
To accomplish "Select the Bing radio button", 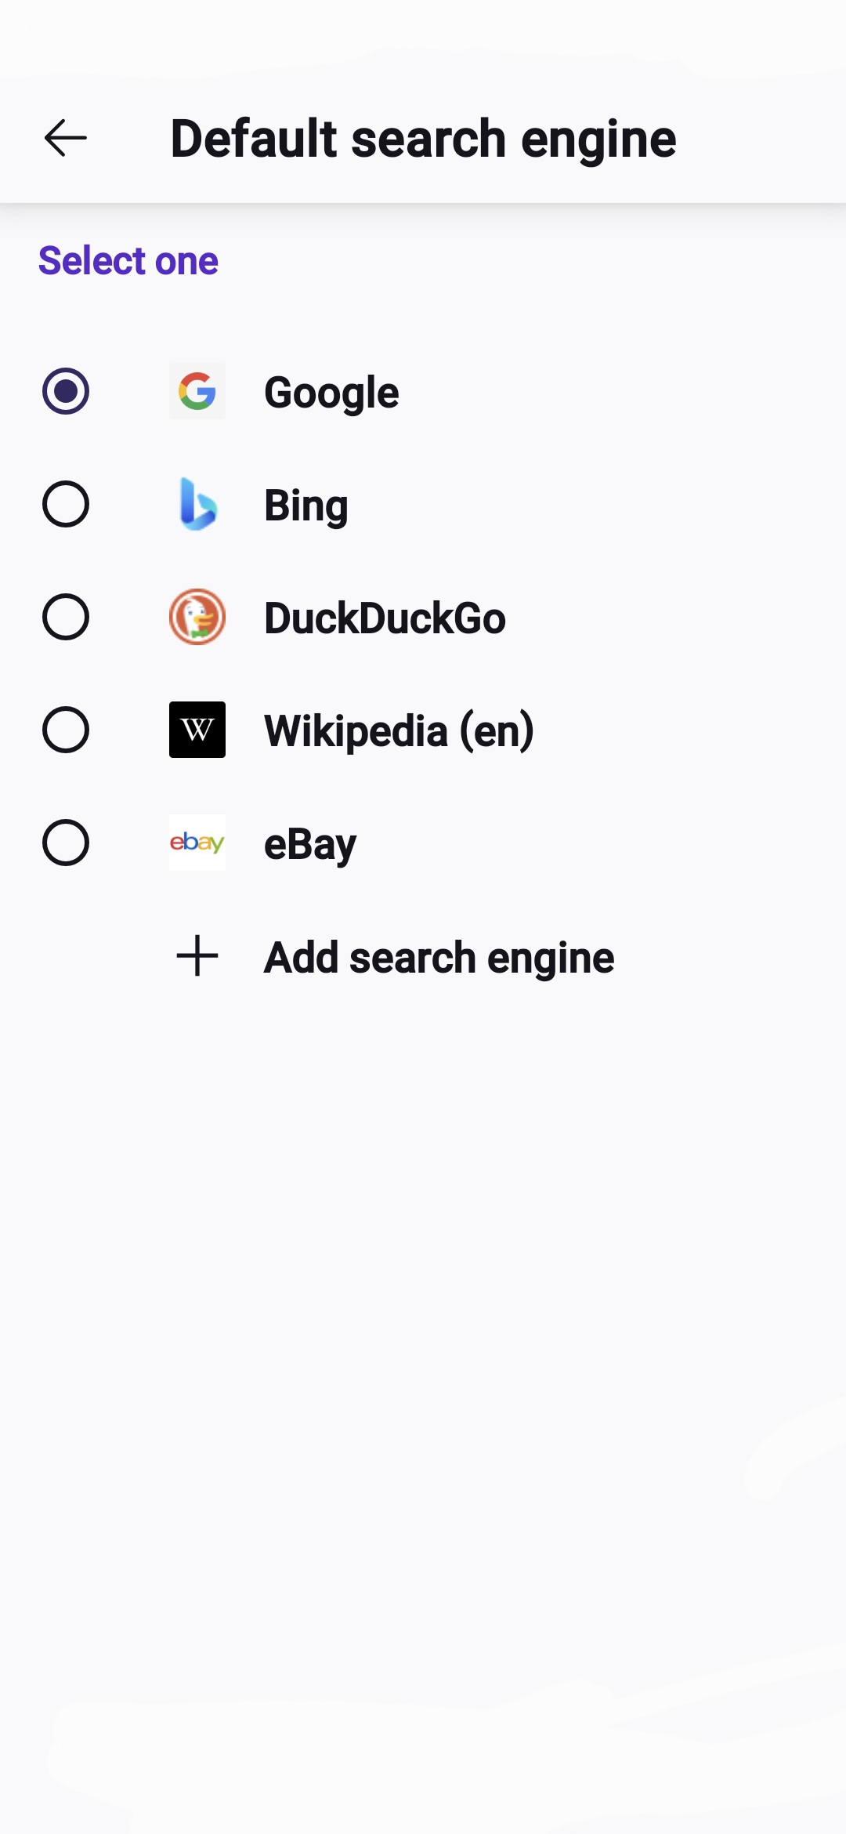I will [66, 504].
